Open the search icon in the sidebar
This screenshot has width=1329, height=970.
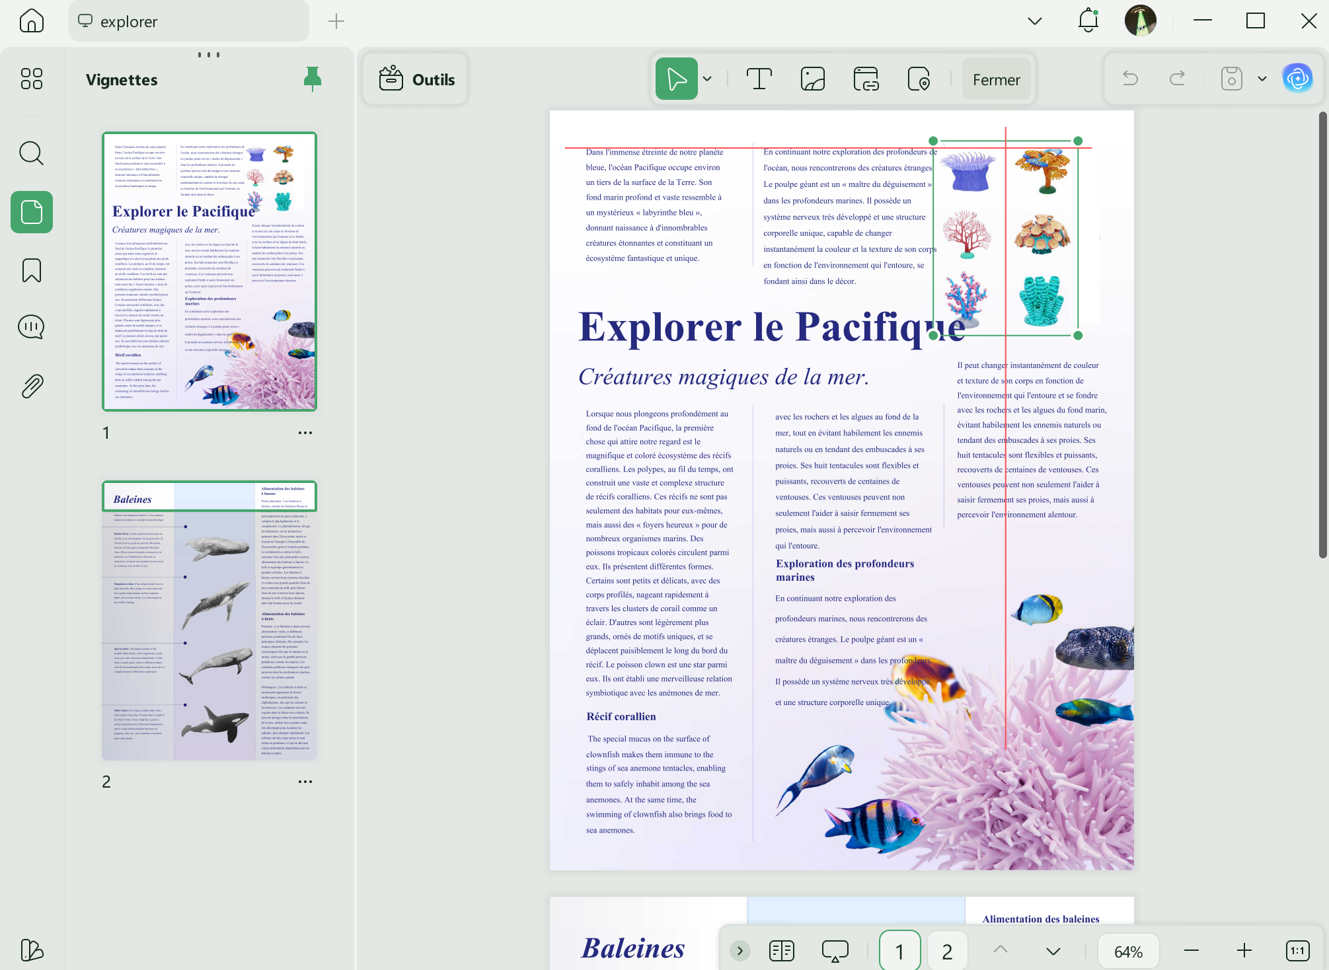click(x=31, y=153)
